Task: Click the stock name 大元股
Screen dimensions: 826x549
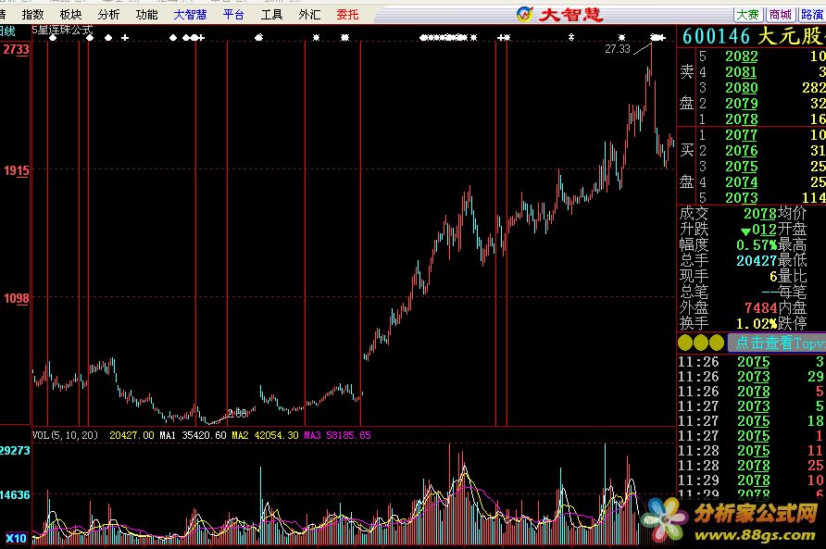Action: pos(791,36)
